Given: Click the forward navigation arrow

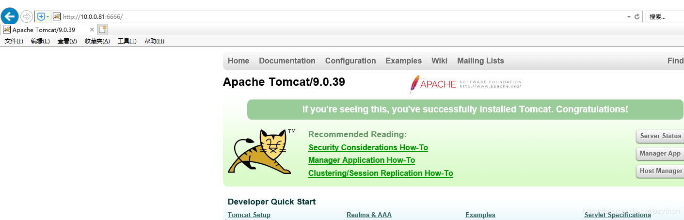Looking at the screenshot, I should coord(27,16).
